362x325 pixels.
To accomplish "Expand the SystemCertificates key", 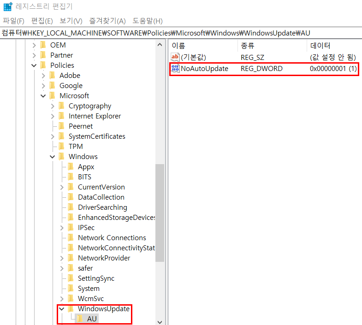I will coord(53,136).
